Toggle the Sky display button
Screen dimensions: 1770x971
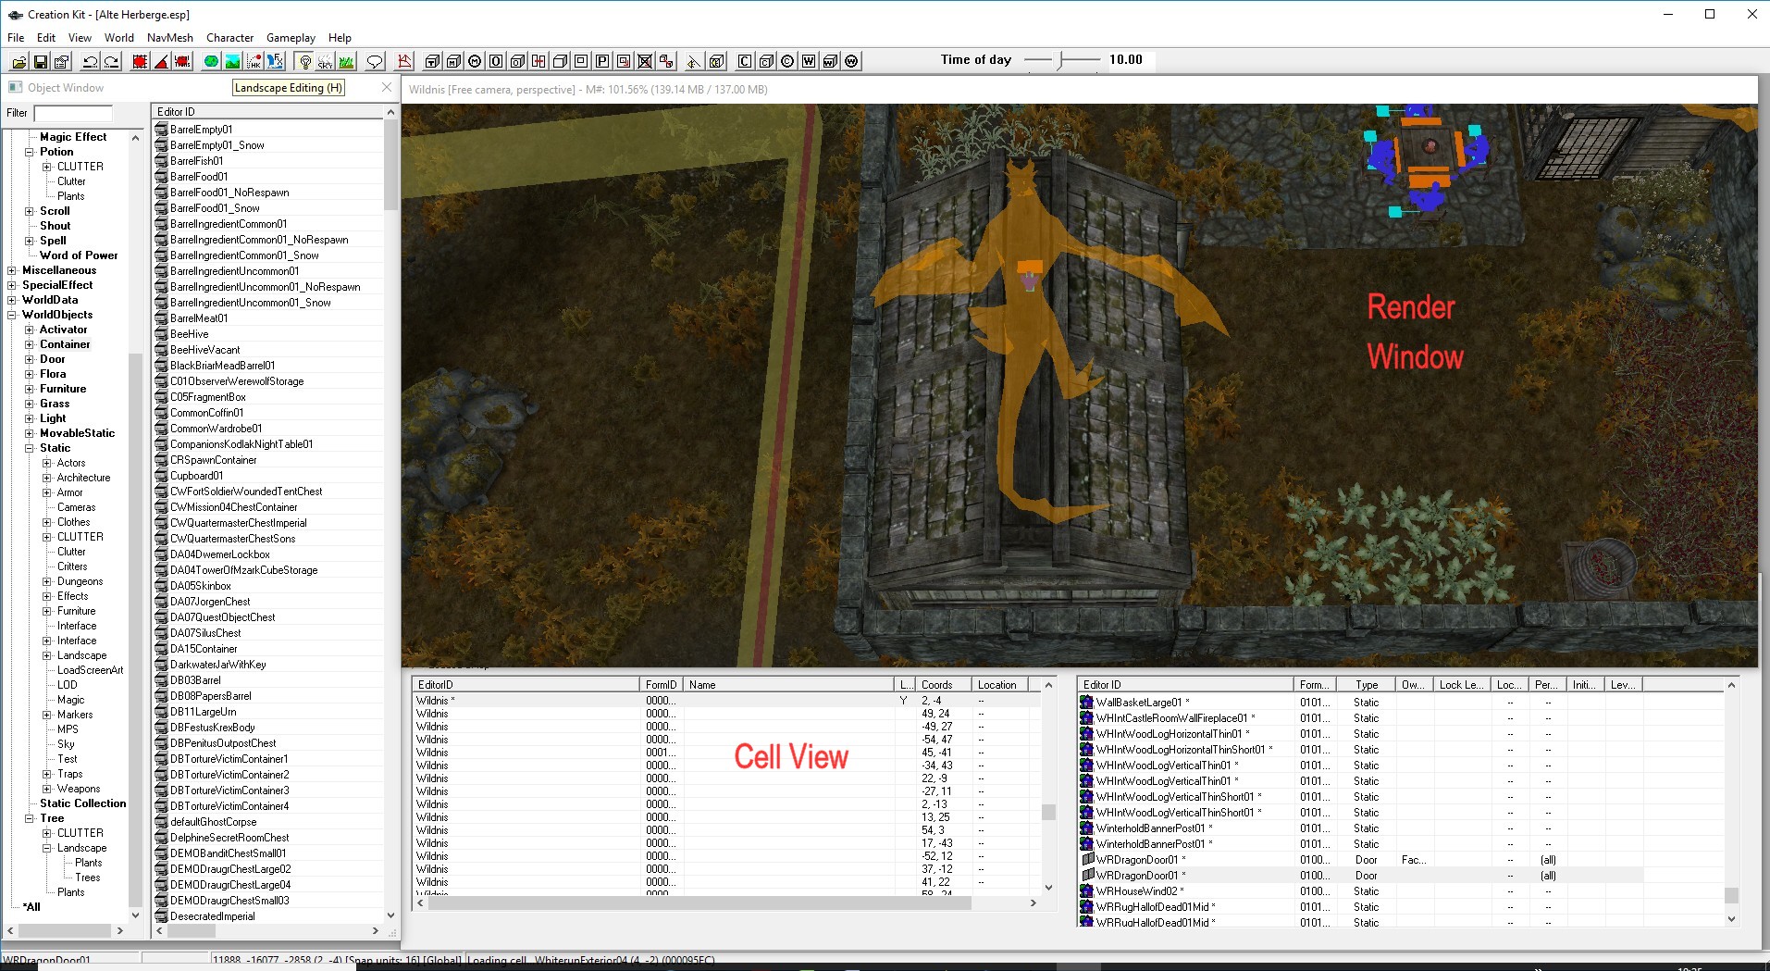point(325,62)
